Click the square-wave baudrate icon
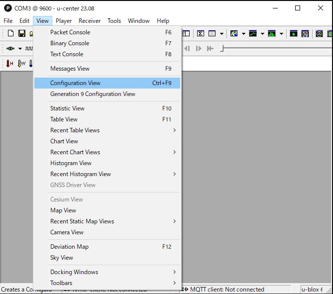Screen dimensions: 333x294 [x=29, y=48]
